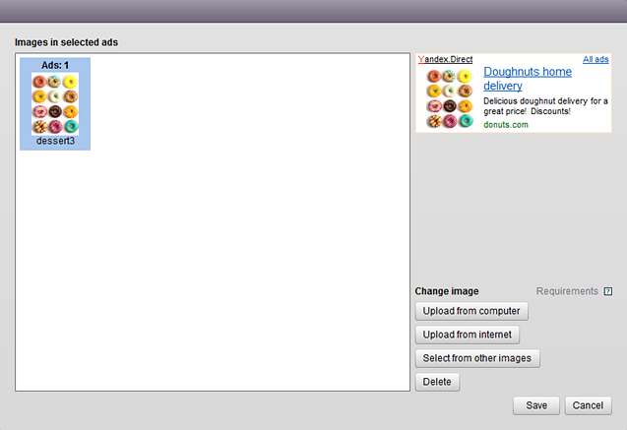Screen dimensions: 627x430
Task: Click the dessert3 file name caption
Action: 55,141
